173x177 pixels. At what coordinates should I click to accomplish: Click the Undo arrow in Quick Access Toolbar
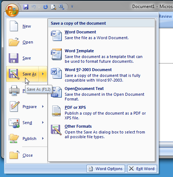pos(33,7)
